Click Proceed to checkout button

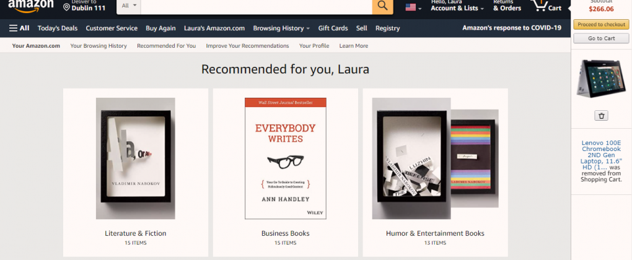601,25
